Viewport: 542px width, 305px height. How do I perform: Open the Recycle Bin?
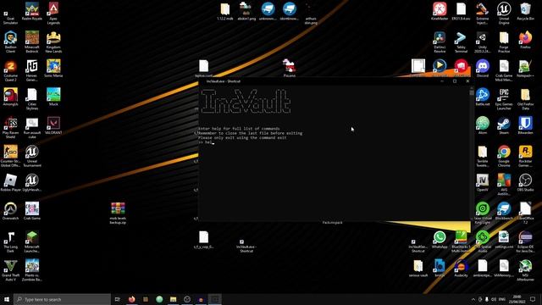[525, 11]
